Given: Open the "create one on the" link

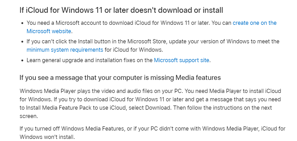Looking at the screenshot, I should [x=254, y=23].
